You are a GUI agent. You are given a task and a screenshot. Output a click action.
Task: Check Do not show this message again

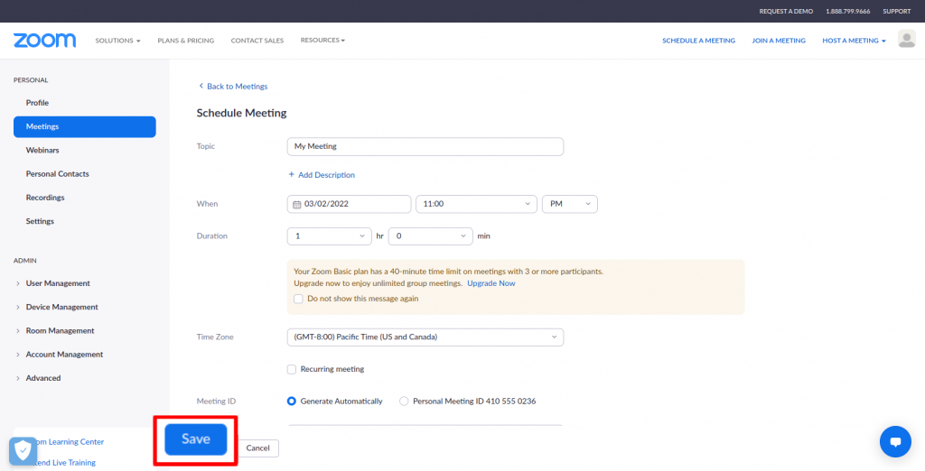[299, 299]
